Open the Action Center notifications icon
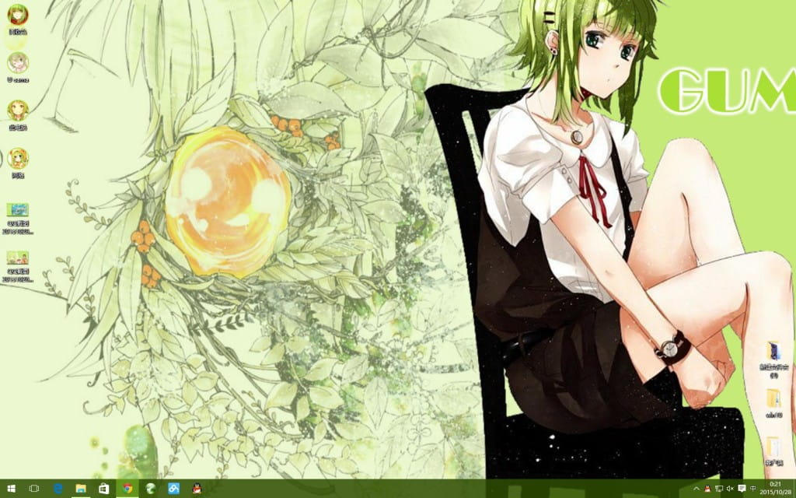796x498 pixels. (x=741, y=489)
